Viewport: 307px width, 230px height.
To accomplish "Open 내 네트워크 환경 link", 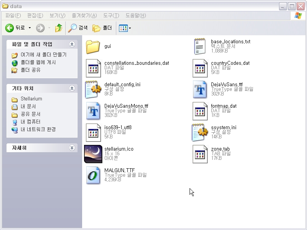I will [x=38, y=129].
